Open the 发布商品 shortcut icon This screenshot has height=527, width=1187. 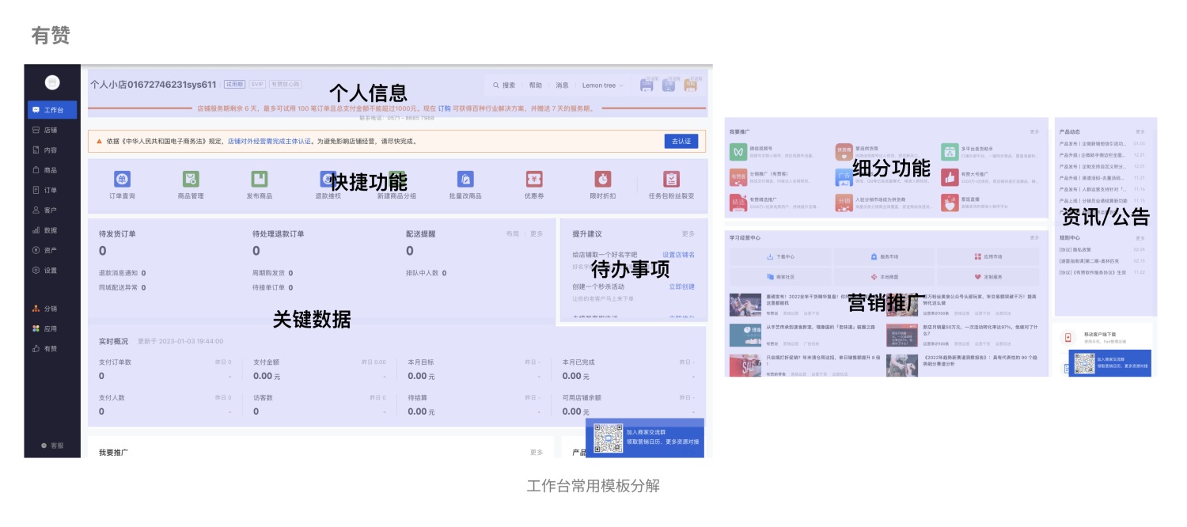click(260, 179)
